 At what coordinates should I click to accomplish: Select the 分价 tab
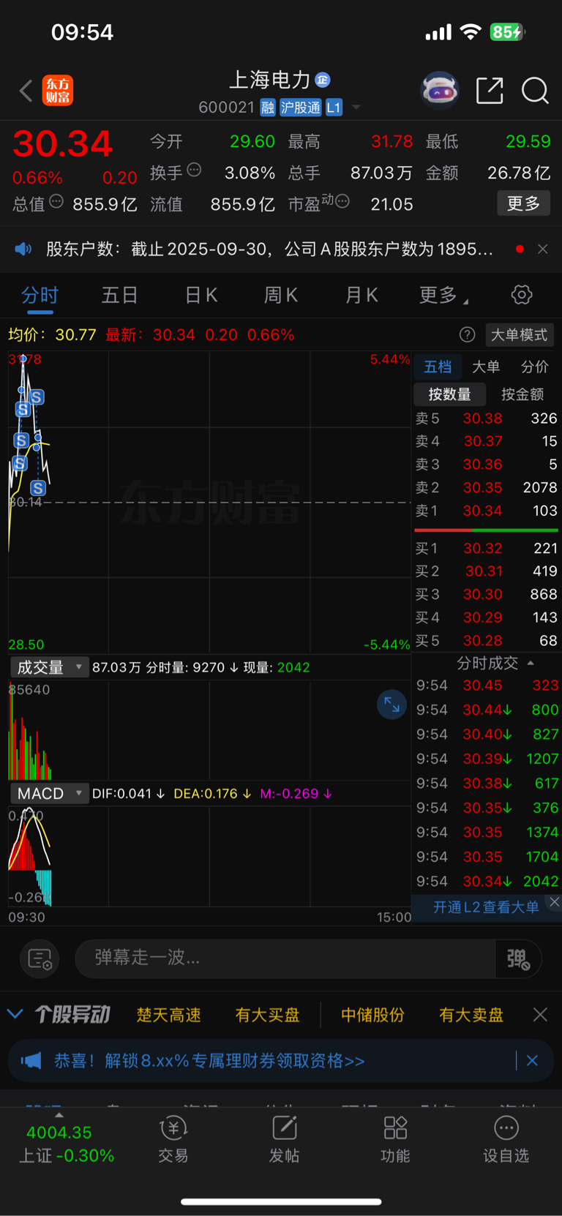[x=534, y=367]
